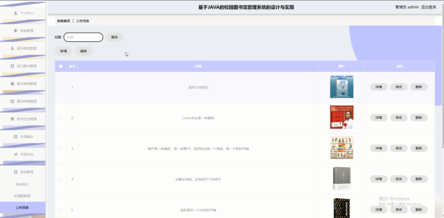Click 修改 for row 5

(x=399, y=210)
